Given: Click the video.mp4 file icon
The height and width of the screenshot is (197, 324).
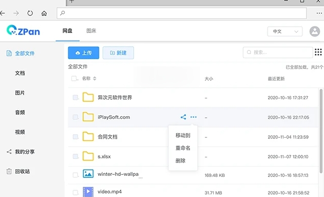Looking at the screenshot, I should pyautogui.click(x=88, y=192).
